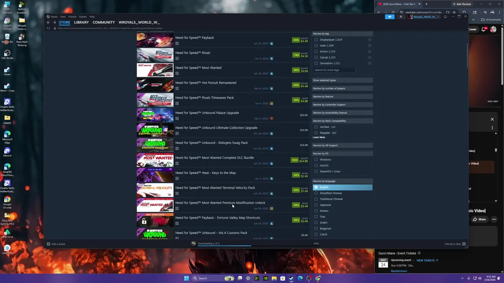This screenshot has height=283, width=504.
Task: Open Chrome three-dot menu
Action: (x=500, y=12)
